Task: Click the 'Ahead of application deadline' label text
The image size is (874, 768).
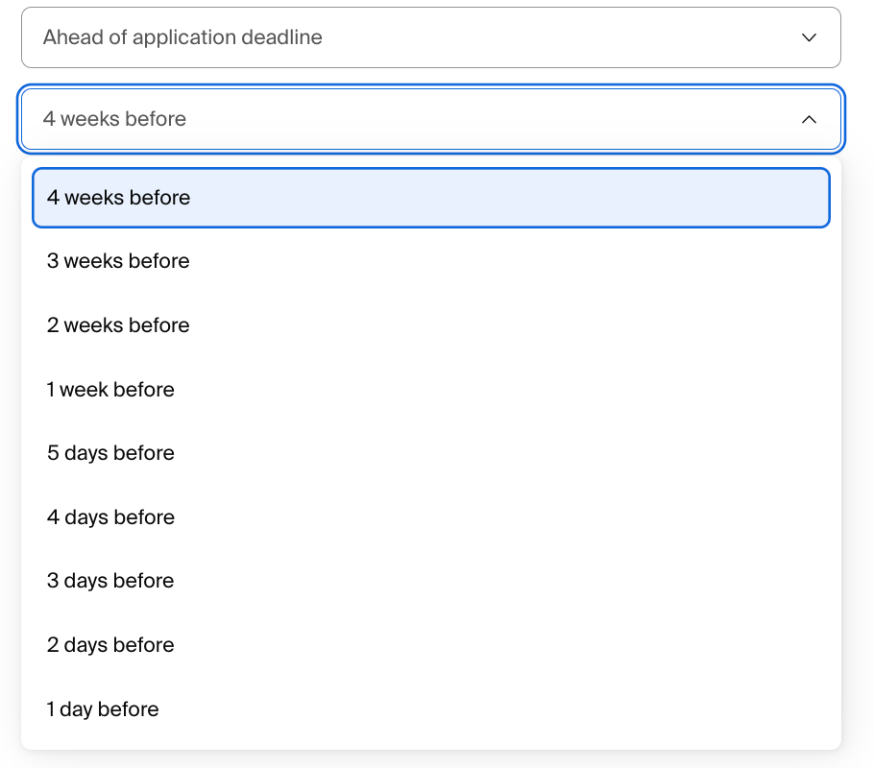Action: [182, 37]
